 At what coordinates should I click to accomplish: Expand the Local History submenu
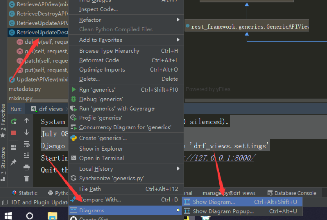[x=126, y=169]
